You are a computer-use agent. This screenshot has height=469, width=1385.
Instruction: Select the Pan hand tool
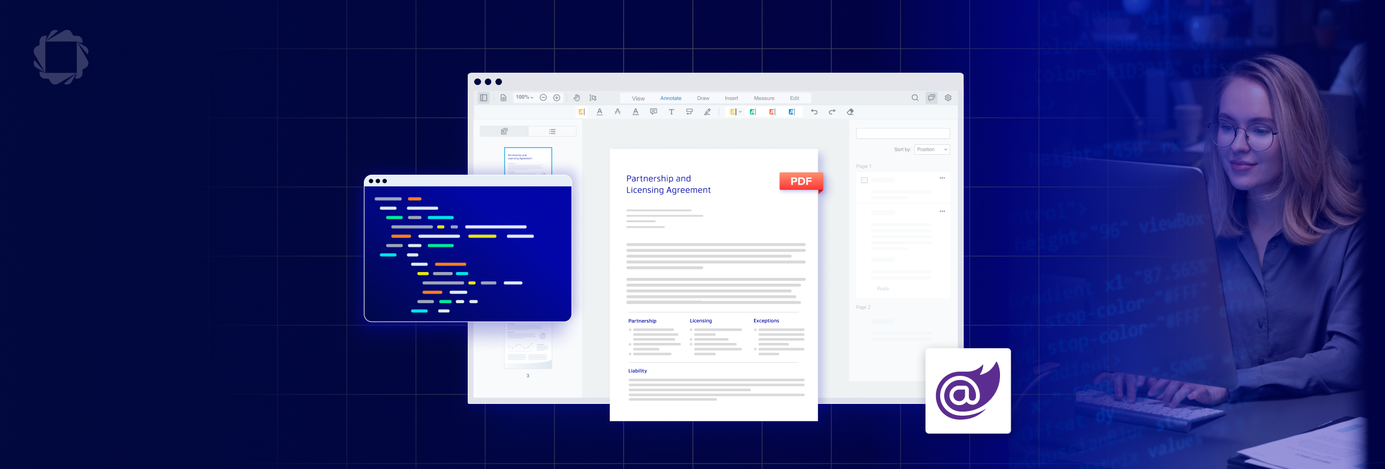pyautogui.click(x=577, y=98)
